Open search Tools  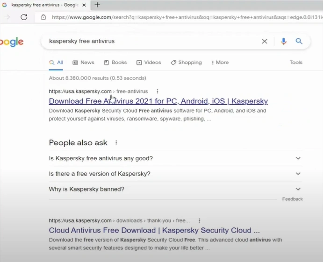click(x=296, y=63)
